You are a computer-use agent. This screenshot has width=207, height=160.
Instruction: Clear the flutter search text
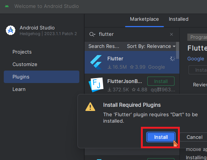point(171,34)
